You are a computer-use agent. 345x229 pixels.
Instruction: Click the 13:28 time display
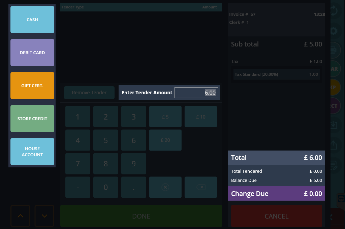[319, 14]
